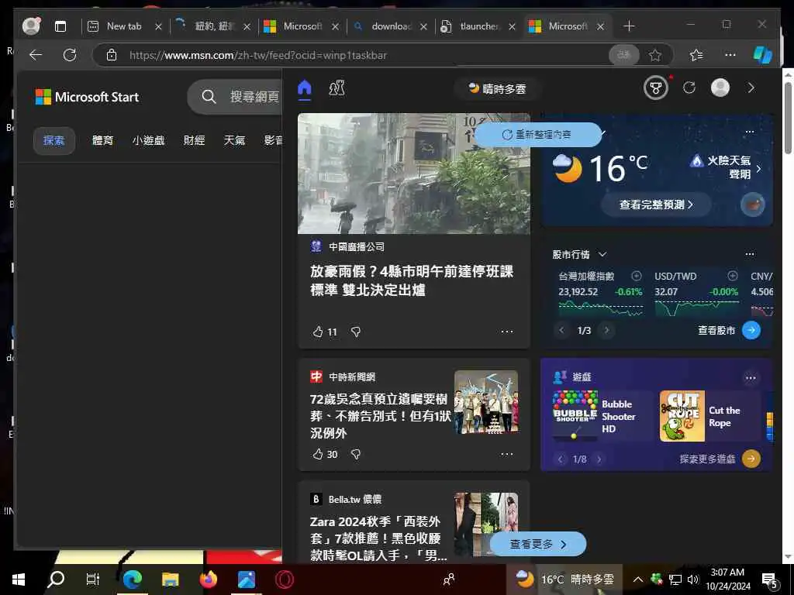Open browser Settings and more menu
Viewport: 794px width, 595px height.
pyautogui.click(x=730, y=55)
